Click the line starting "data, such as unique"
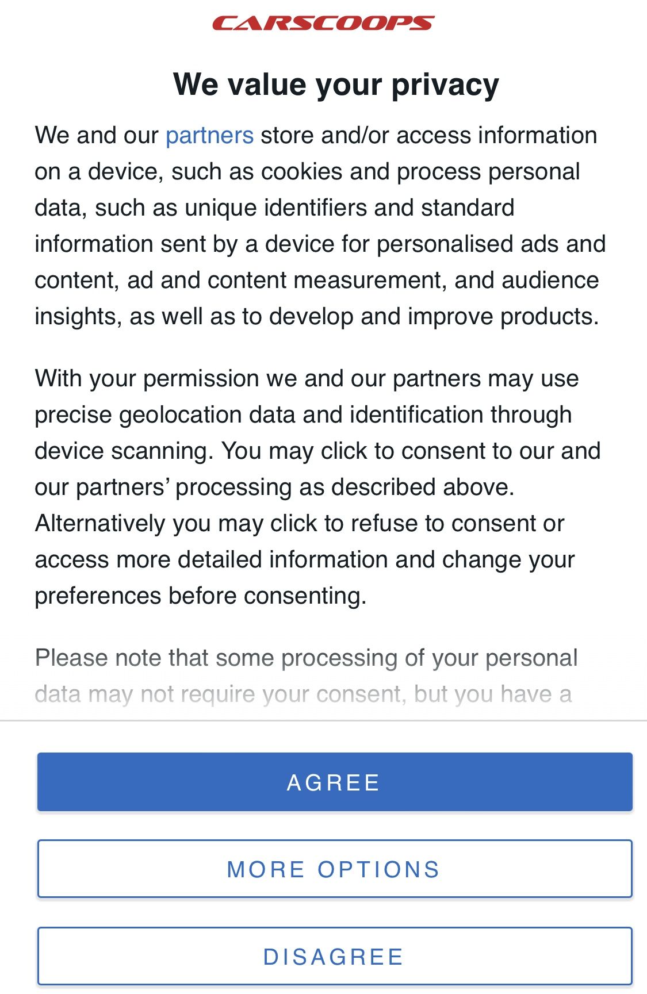647x994 pixels. pyautogui.click(x=274, y=208)
